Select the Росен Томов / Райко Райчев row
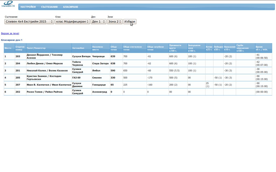Screen dimensions: 276x172 44,92
